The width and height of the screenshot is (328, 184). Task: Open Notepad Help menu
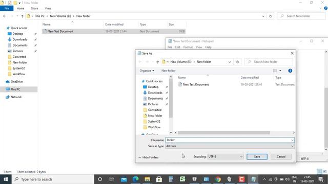pyautogui.click(x=208, y=48)
